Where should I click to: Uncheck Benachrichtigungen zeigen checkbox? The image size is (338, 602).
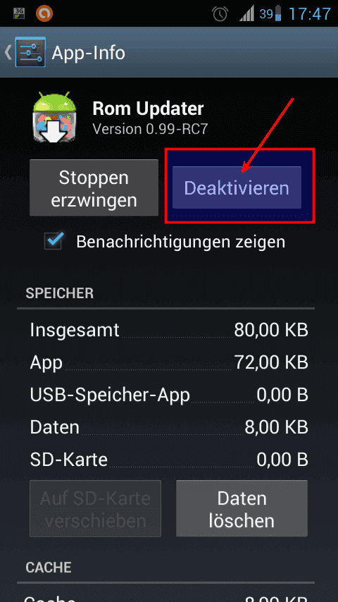click(54, 241)
